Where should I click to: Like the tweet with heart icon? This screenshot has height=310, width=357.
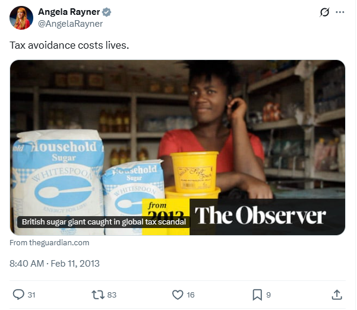click(x=178, y=295)
